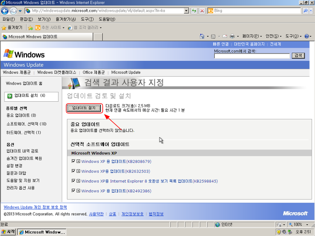
Task: Open the 안전(S) dropdown menu
Action: click(x=274, y=36)
